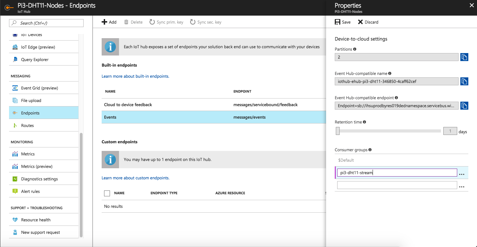The image size is (477, 247).
Task: Click the Retention time slider handle
Action: click(338, 131)
